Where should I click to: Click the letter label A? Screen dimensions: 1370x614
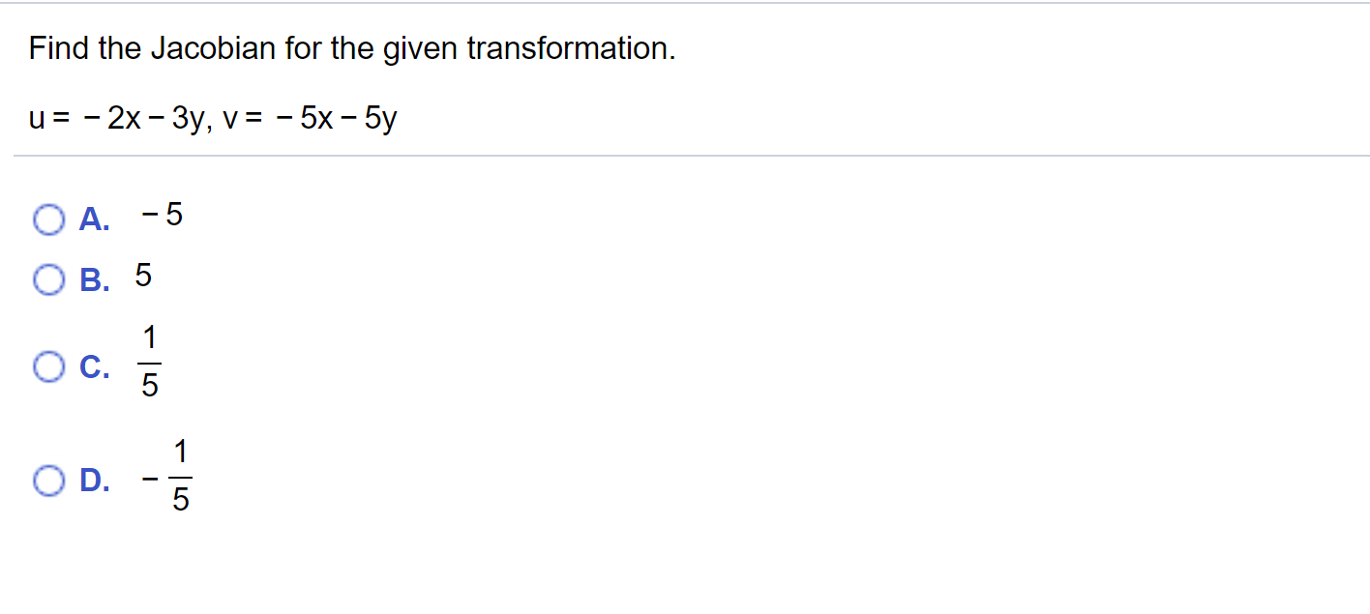tap(92, 219)
